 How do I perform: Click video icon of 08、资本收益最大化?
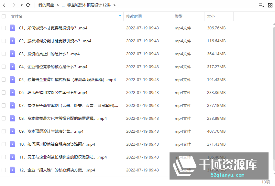12,118
